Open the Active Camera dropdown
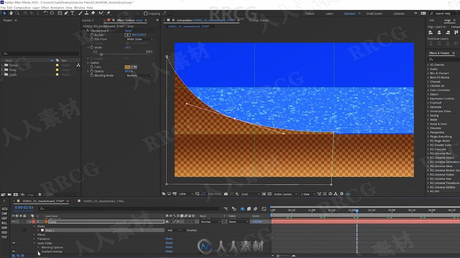This screenshot has height=258, width=460. point(286,194)
